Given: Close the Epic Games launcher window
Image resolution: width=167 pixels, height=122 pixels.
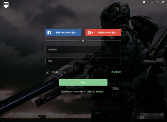Looking at the screenshot, I should 163,2.
